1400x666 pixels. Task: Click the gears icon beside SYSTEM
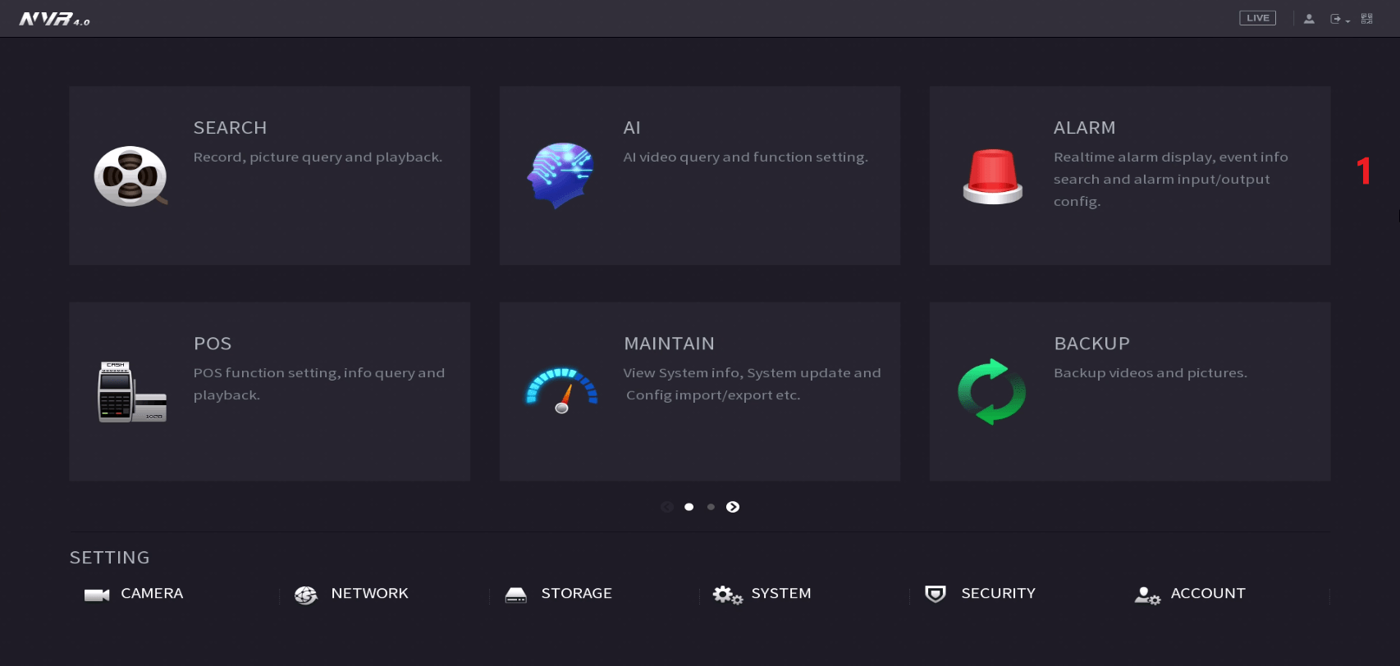[x=727, y=595]
